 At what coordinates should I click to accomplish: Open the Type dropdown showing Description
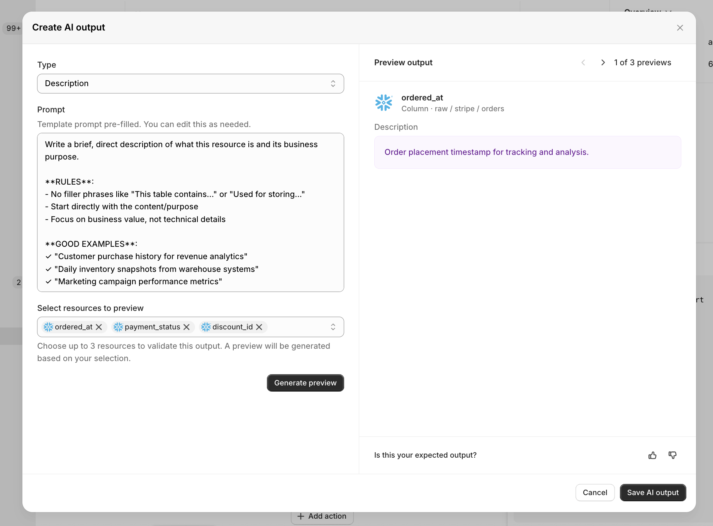(x=190, y=84)
